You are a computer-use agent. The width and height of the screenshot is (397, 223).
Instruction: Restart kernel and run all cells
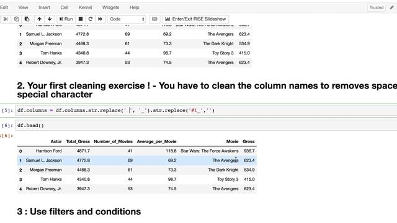point(100,19)
